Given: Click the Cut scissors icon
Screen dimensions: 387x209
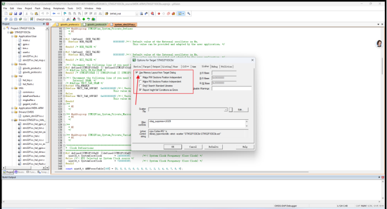Looking at the screenshot, I should (26, 13).
